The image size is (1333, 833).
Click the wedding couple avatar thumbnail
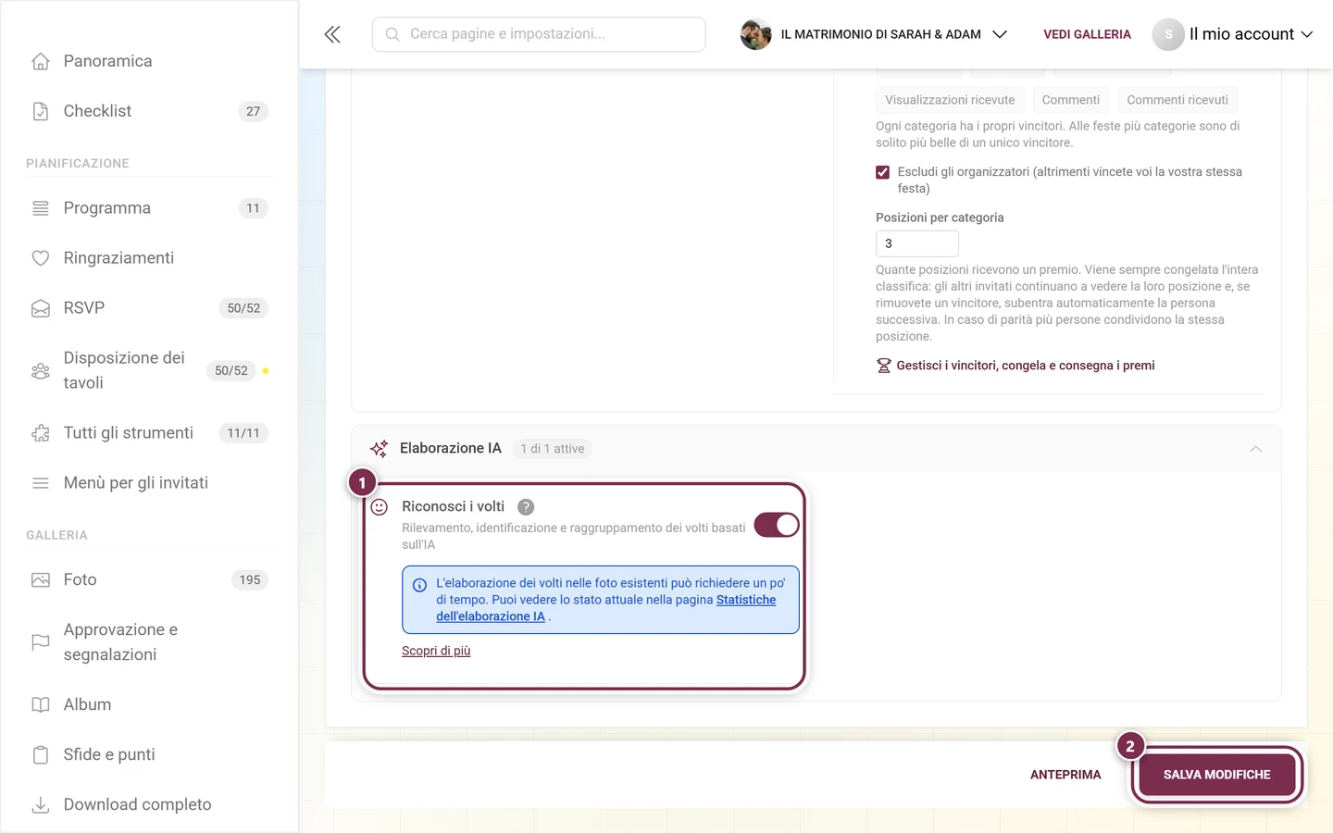tap(756, 34)
